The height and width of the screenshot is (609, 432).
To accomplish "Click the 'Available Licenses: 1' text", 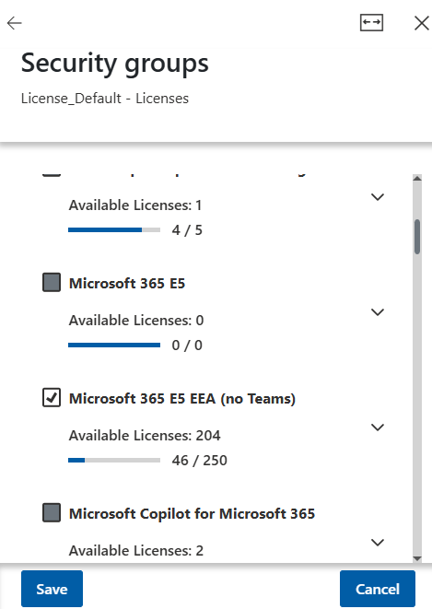I will click(x=135, y=205).
